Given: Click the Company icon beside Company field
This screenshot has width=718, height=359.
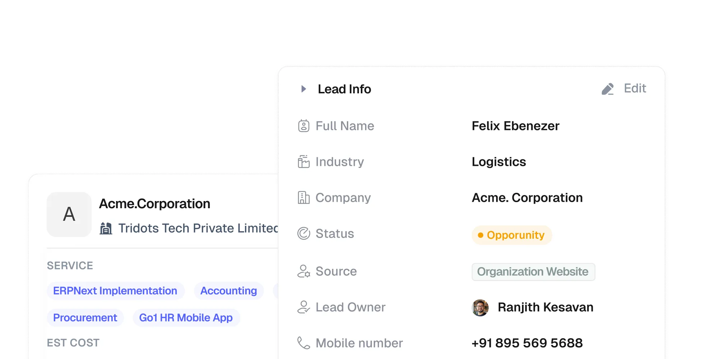Looking at the screenshot, I should [304, 197].
